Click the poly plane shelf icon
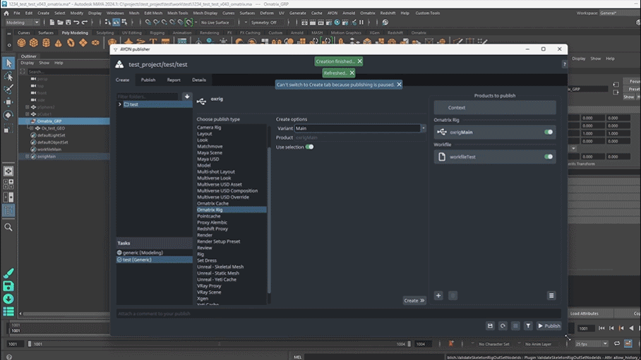The width and height of the screenshot is (641, 360). click(83, 42)
